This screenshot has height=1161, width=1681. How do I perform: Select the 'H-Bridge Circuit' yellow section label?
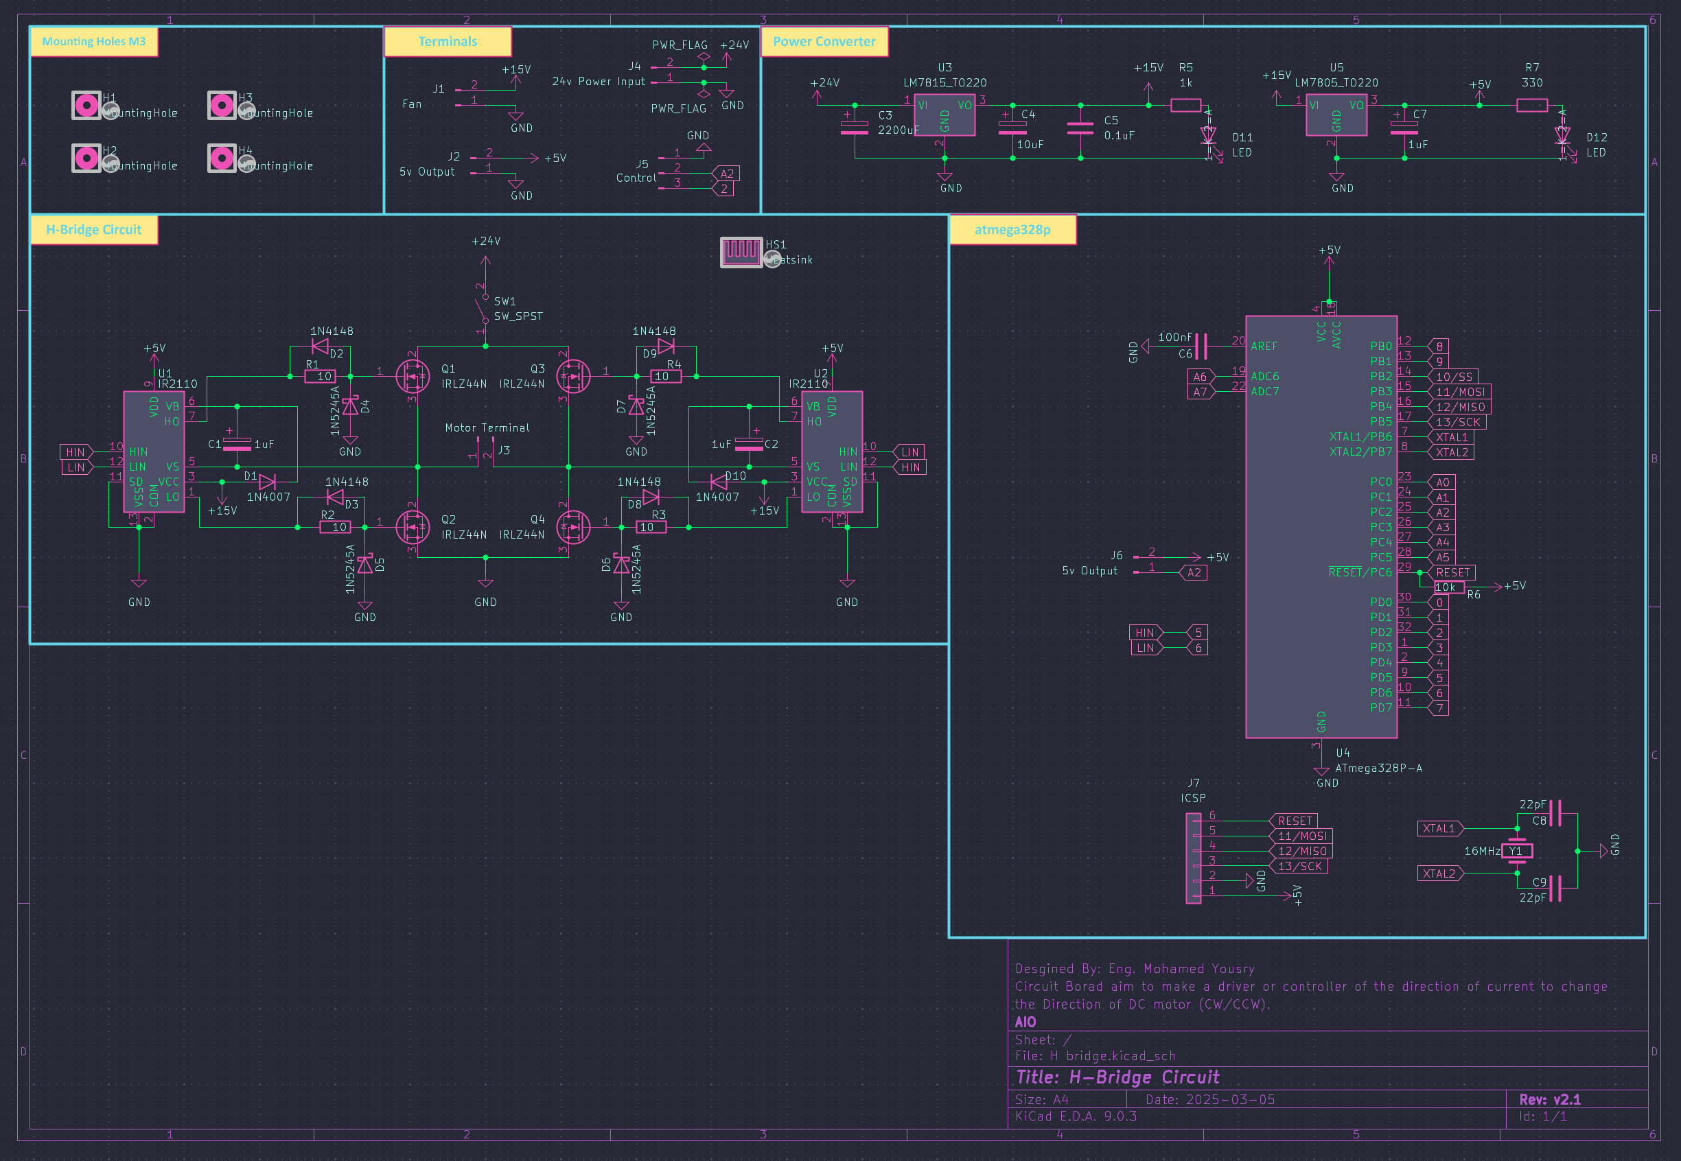pyautogui.click(x=94, y=230)
